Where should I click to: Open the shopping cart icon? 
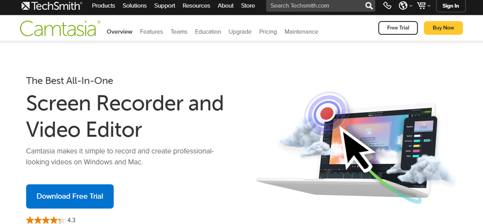(421, 6)
